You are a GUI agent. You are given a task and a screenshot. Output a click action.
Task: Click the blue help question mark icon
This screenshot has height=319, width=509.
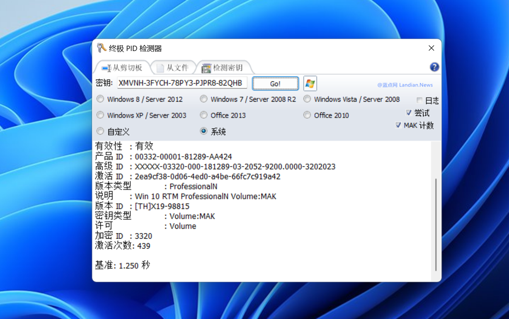click(434, 67)
